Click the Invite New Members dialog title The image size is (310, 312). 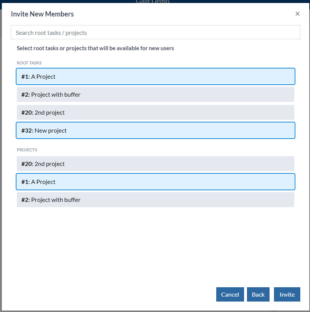point(42,14)
